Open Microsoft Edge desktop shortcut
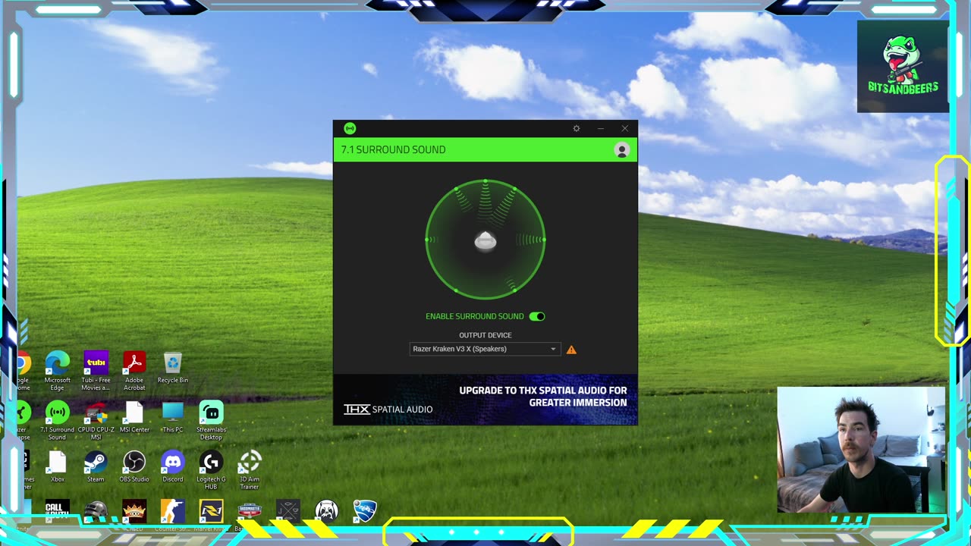 coord(58,371)
